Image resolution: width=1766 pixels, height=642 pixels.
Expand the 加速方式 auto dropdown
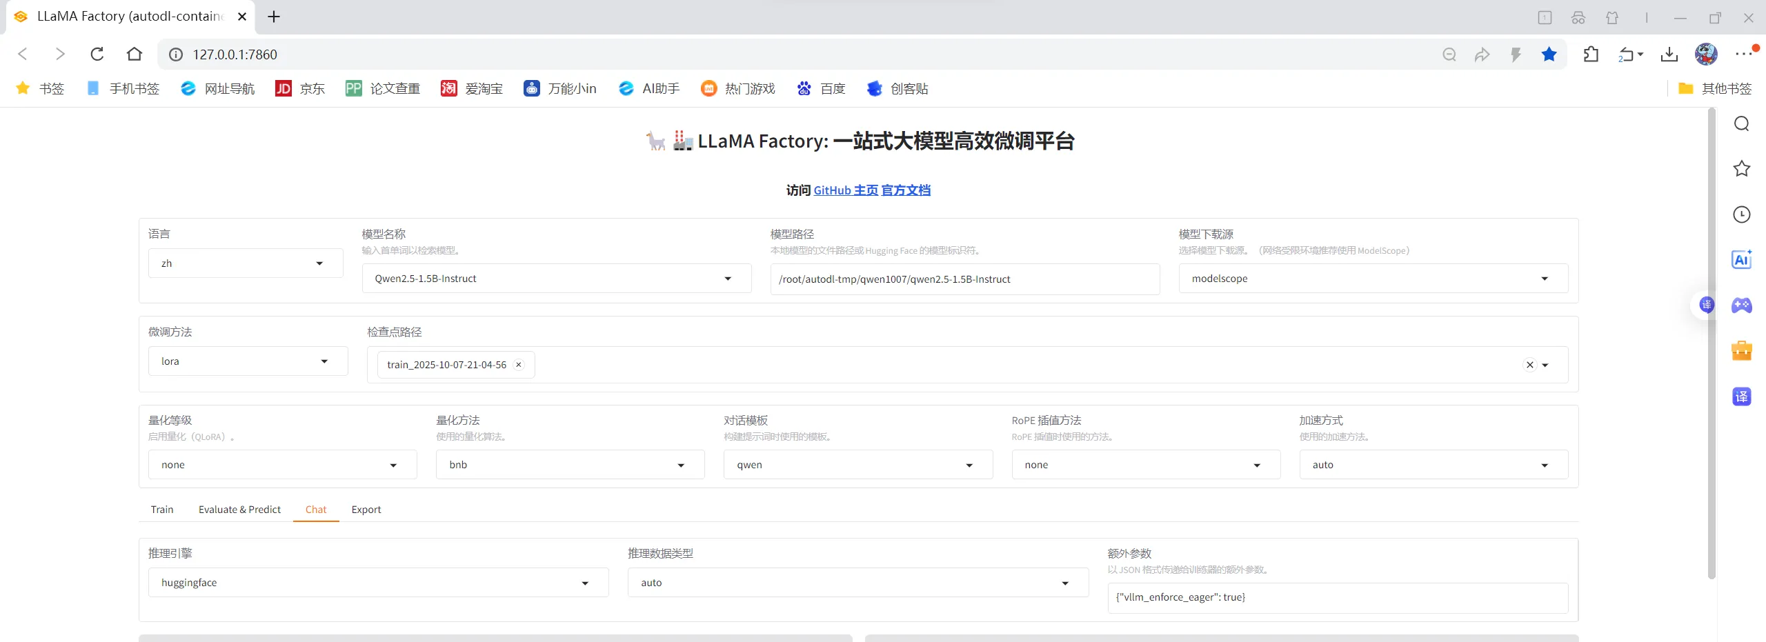pos(1433,465)
